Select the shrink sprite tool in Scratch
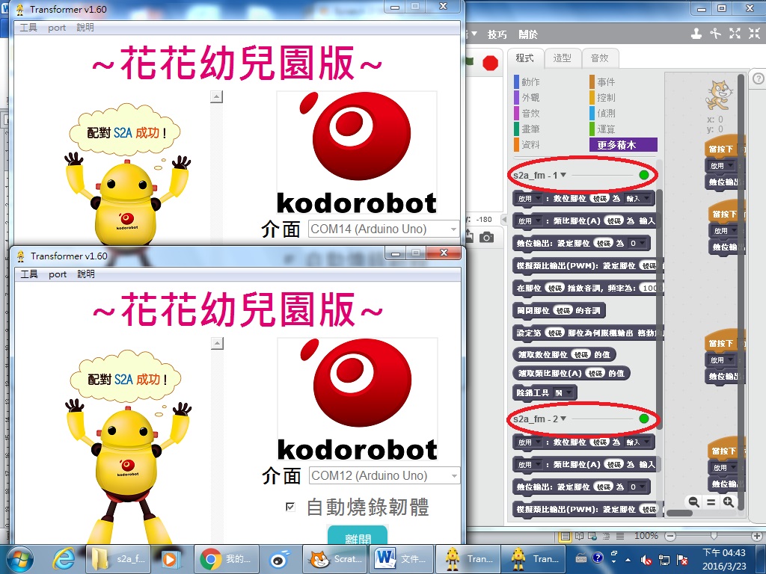 (x=755, y=34)
